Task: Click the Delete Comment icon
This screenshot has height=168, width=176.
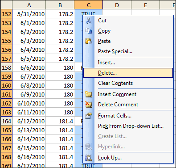Action: (89, 105)
